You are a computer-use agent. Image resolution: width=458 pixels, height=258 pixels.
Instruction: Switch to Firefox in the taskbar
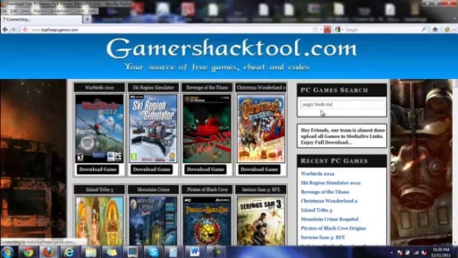click(x=48, y=252)
